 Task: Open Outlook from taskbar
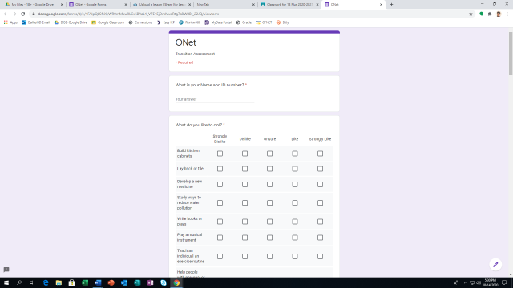124,282
